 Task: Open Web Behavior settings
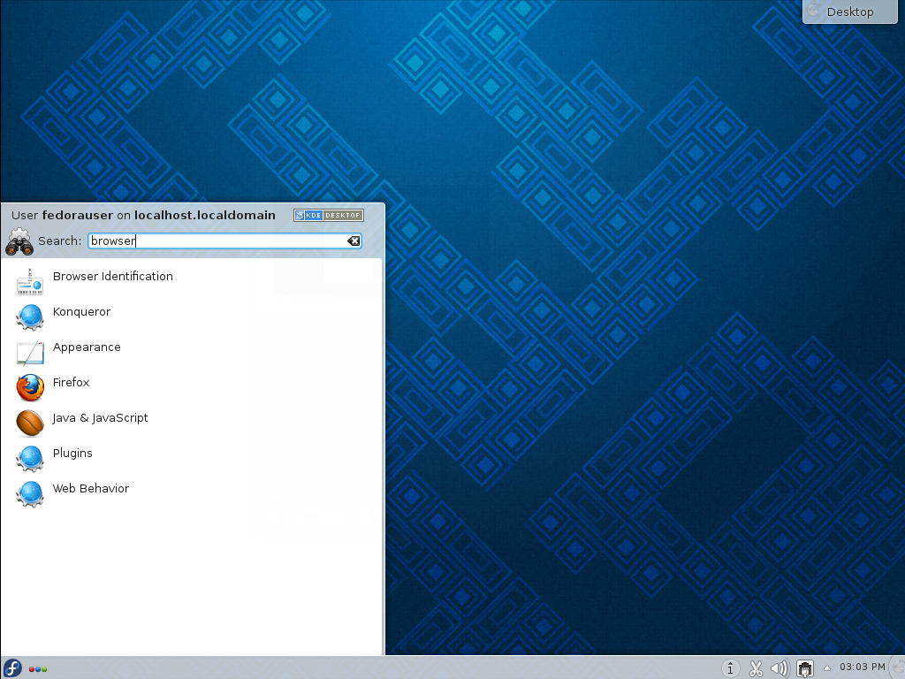(90, 489)
